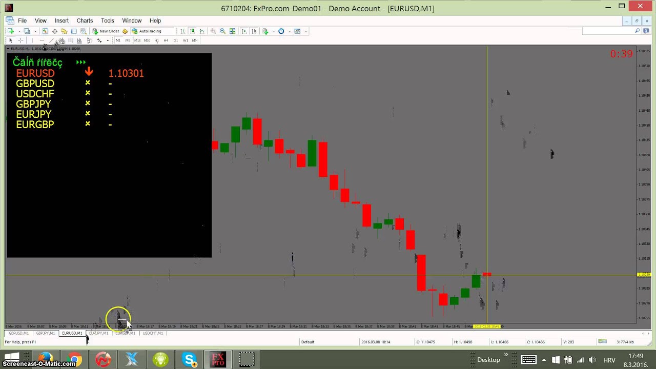Select the Cursor arrow tool
The width and height of the screenshot is (656, 369).
point(11,40)
